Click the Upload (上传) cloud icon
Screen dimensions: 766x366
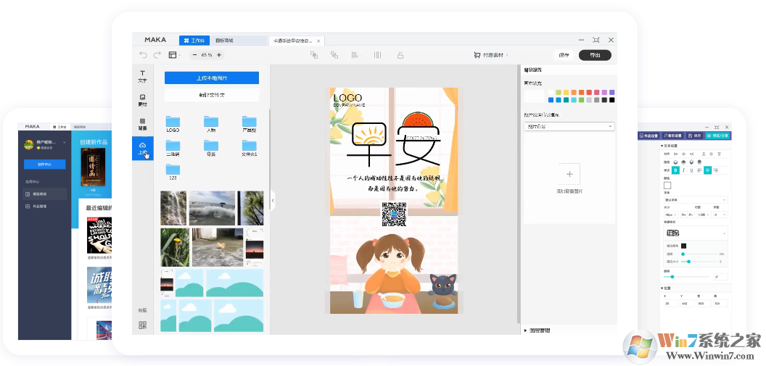pyautogui.click(x=143, y=148)
